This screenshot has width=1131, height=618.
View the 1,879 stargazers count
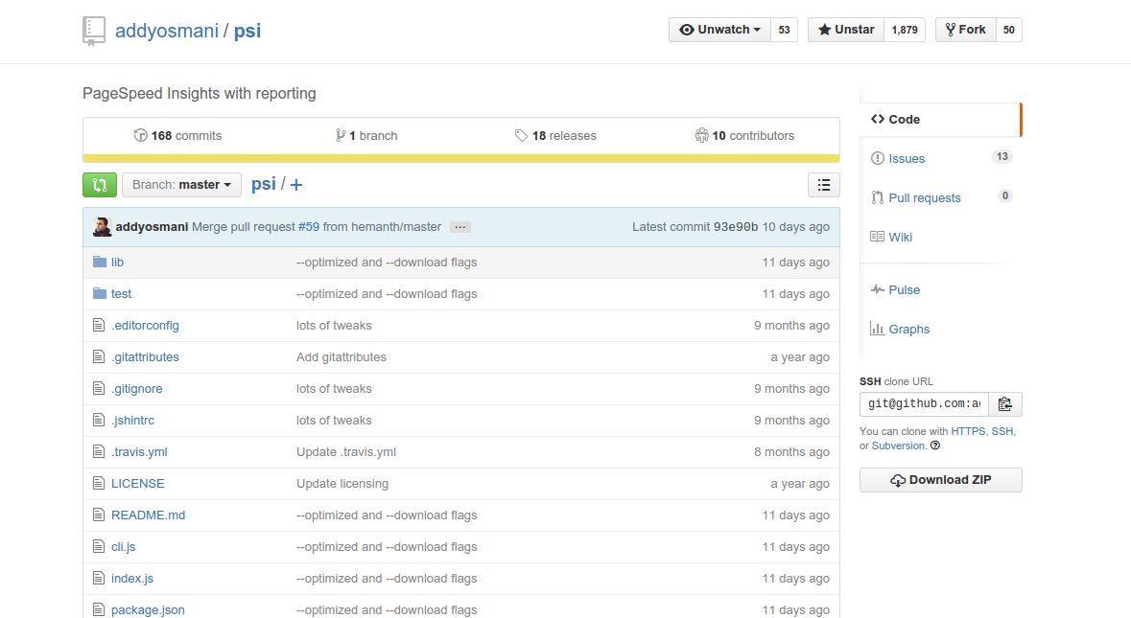(x=905, y=31)
